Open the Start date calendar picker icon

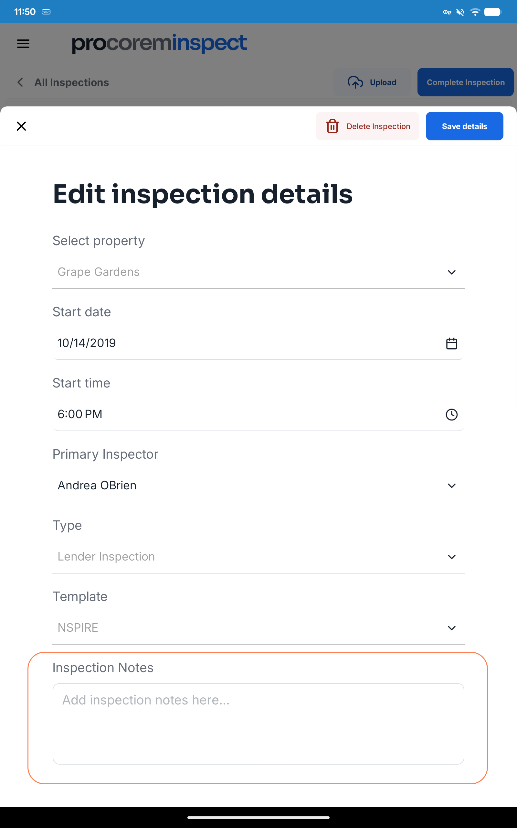pos(451,343)
